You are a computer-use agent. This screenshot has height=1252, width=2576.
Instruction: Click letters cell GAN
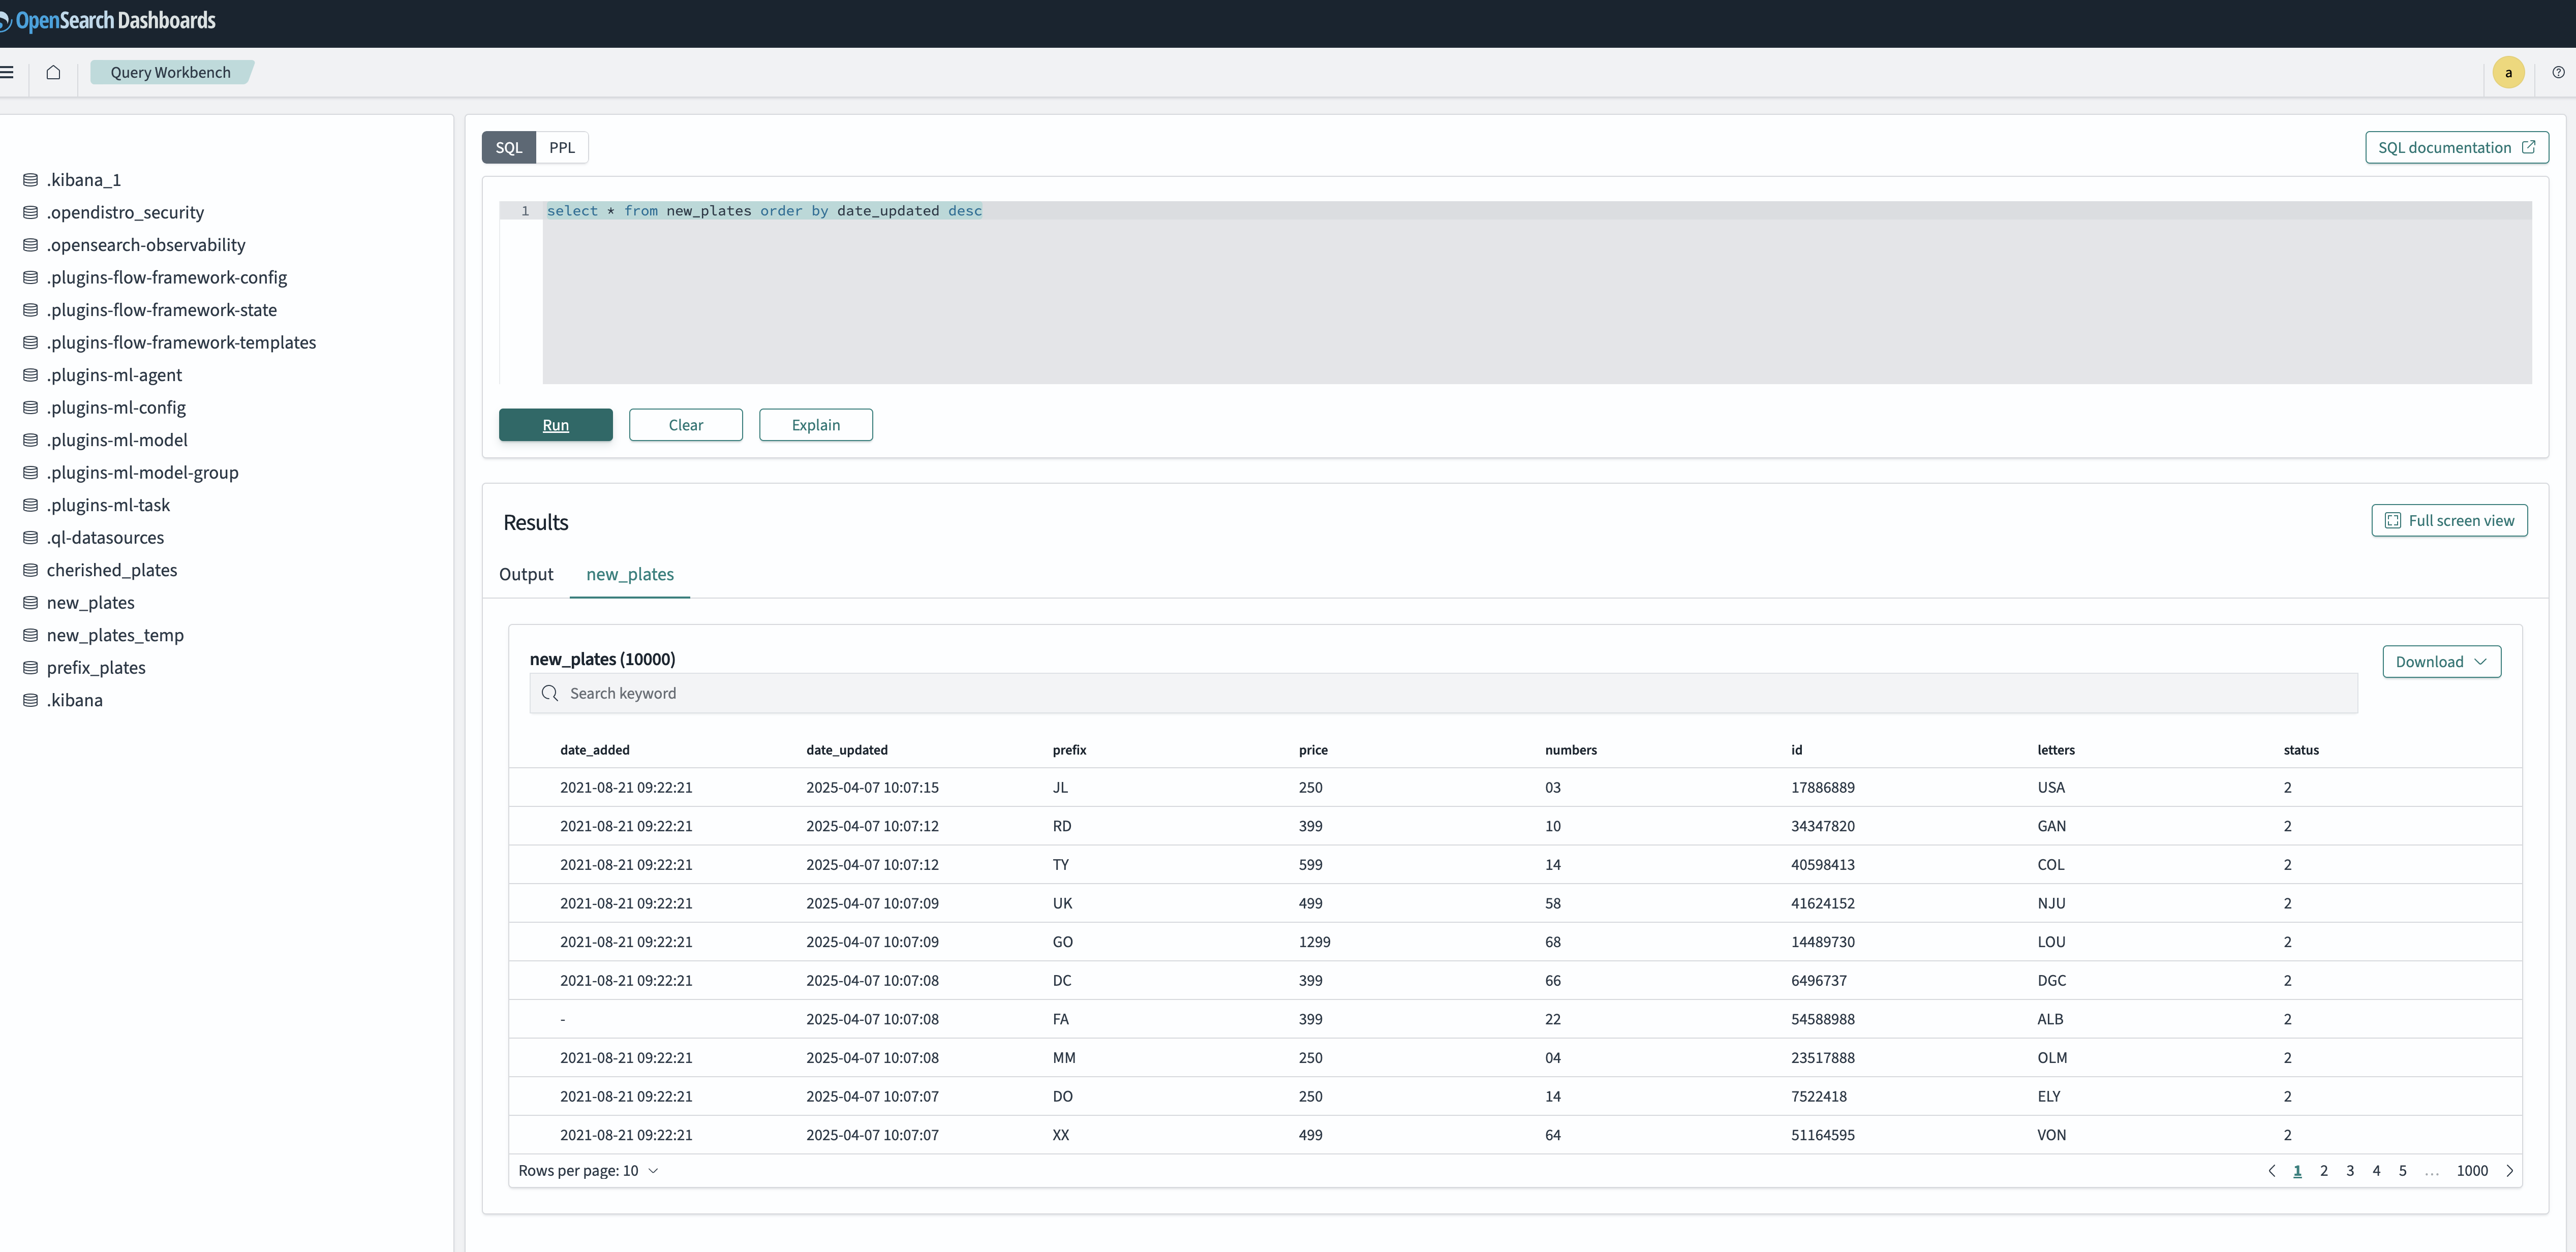pyautogui.click(x=2052, y=826)
